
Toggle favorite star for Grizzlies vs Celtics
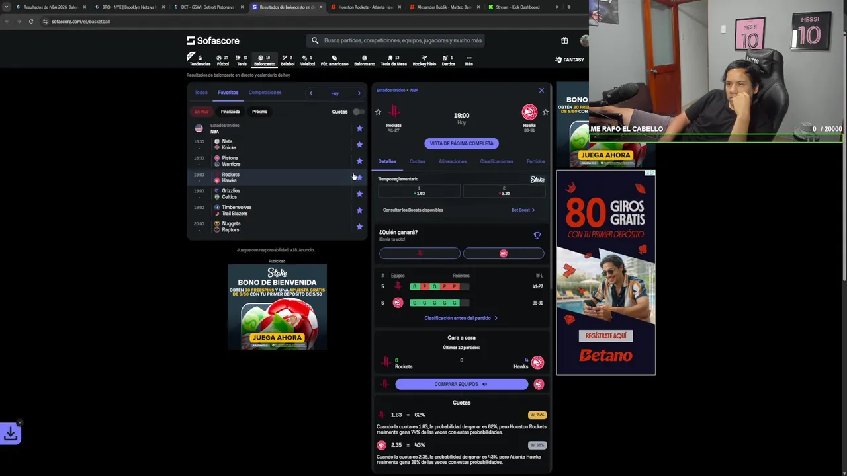pos(359,194)
